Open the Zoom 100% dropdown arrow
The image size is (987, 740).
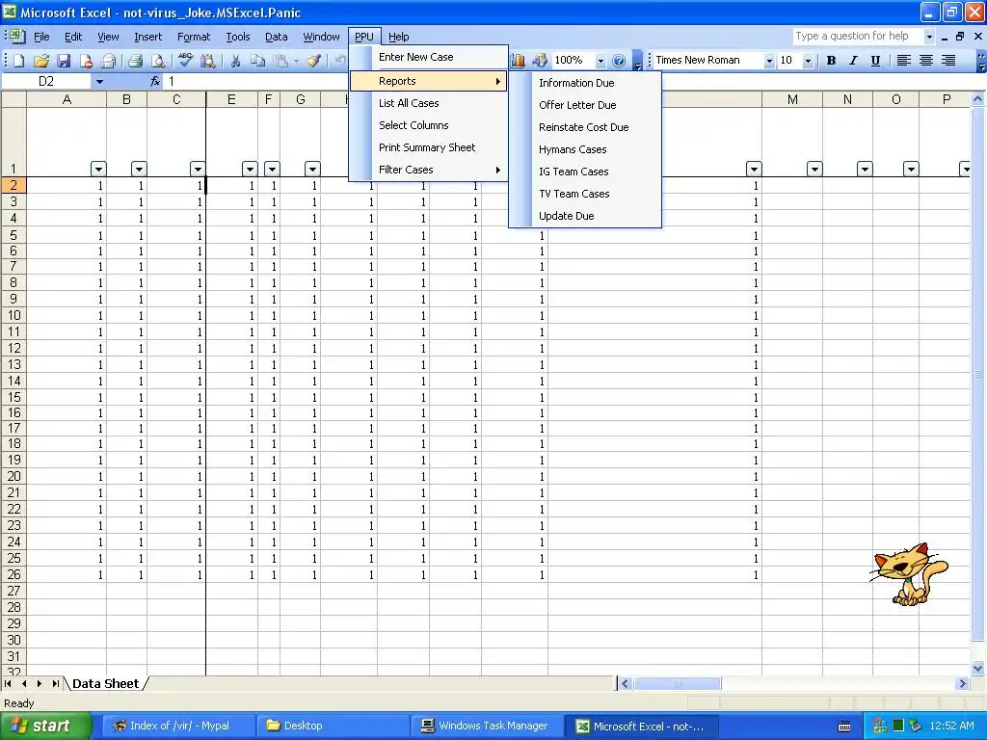point(600,61)
